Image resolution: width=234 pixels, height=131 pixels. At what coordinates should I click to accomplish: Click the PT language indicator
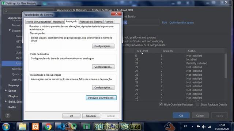pos(185,126)
